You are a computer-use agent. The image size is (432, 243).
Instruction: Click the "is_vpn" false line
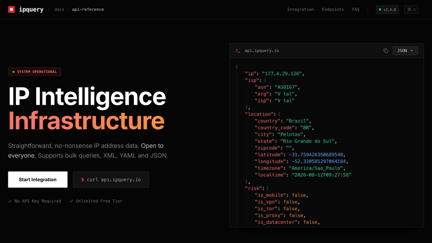coord(277,202)
